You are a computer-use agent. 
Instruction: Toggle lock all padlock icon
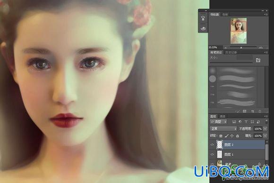(x=237, y=136)
